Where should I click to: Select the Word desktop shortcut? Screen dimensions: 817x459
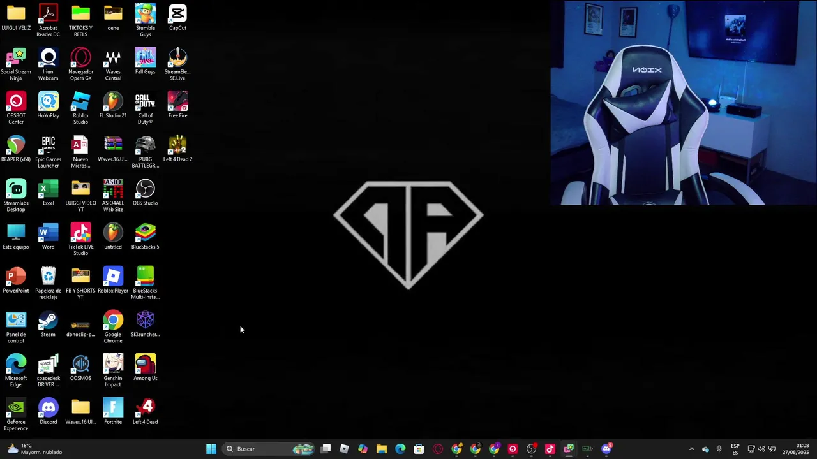tap(48, 237)
